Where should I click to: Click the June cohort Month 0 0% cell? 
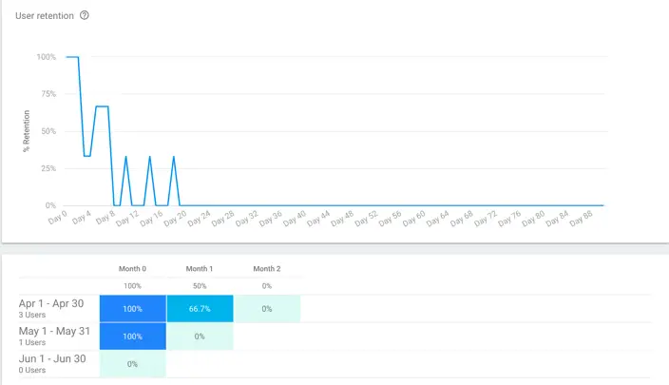pos(132,364)
